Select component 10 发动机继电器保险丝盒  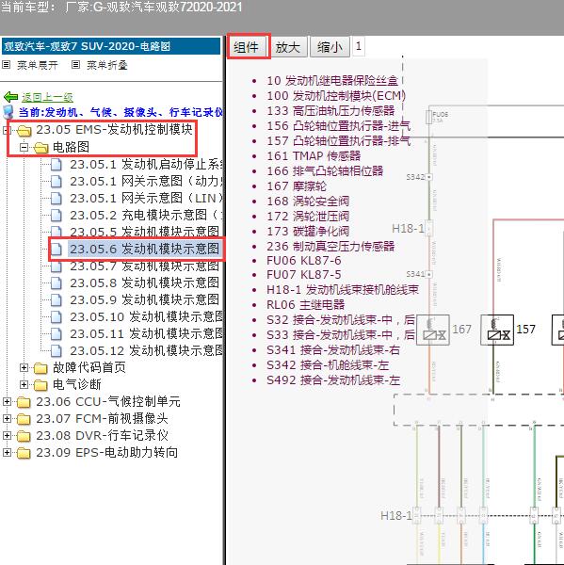(x=332, y=81)
